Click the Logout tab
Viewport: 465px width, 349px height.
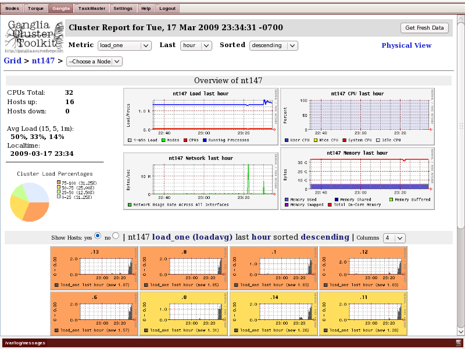167,8
